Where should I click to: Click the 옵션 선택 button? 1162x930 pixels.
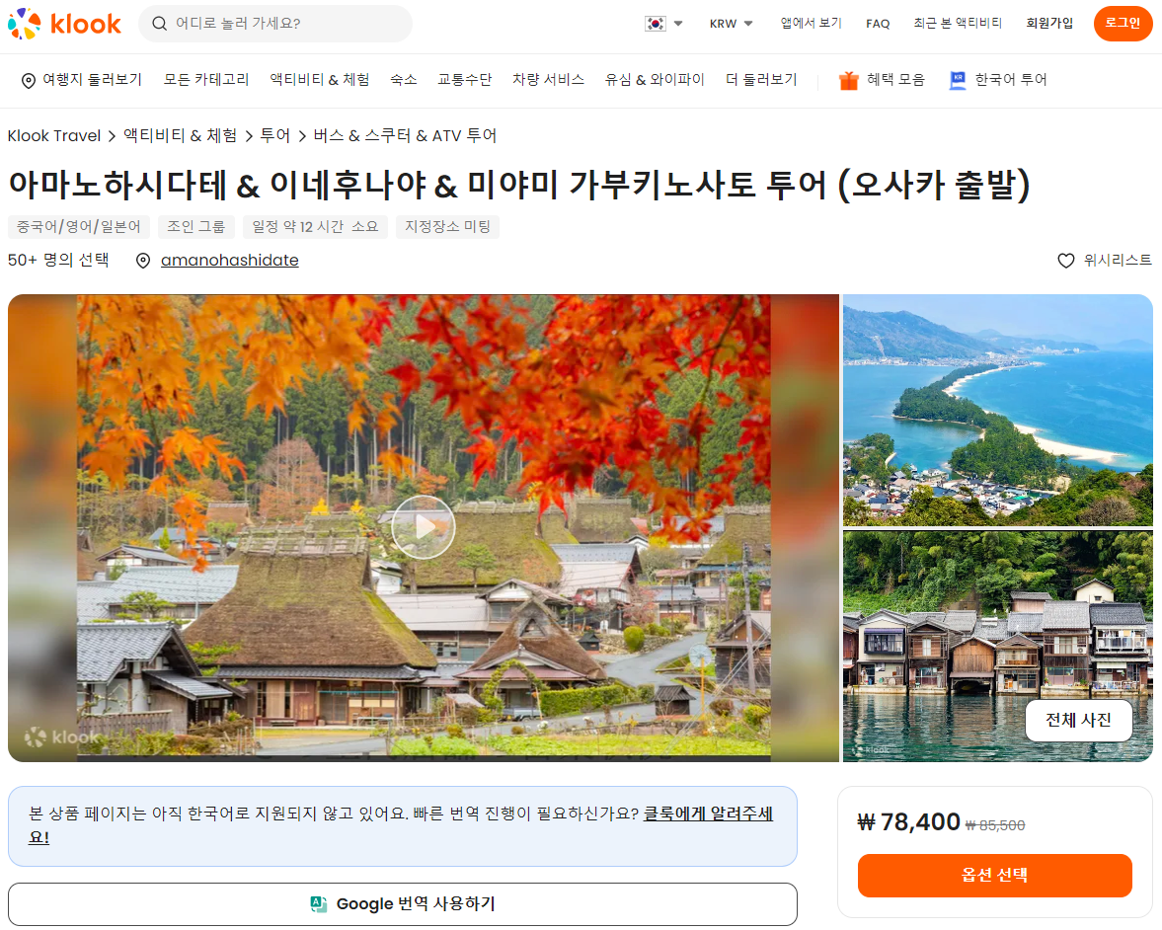994,875
